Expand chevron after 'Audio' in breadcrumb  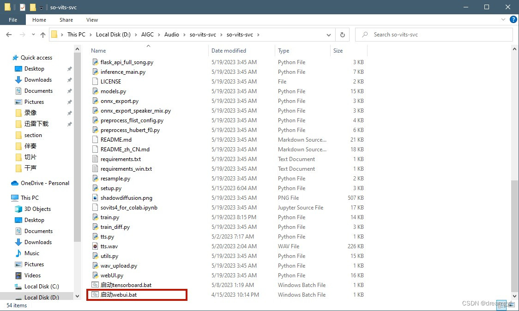pos(184,35)
